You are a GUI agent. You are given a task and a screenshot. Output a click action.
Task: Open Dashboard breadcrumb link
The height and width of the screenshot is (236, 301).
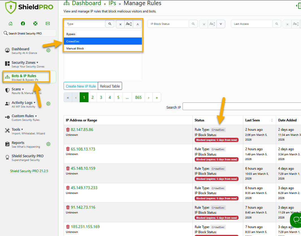click(86, 3)
